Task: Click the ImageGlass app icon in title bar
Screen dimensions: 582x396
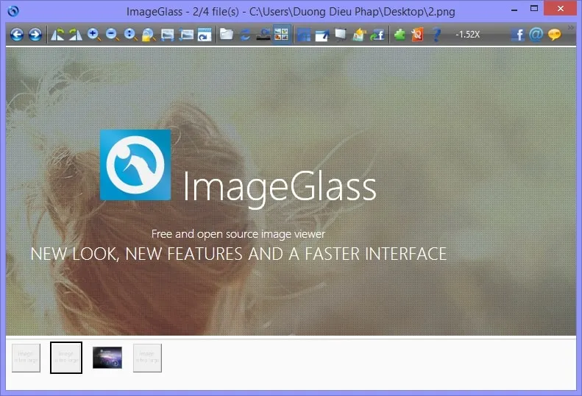Action: point(13,11)
